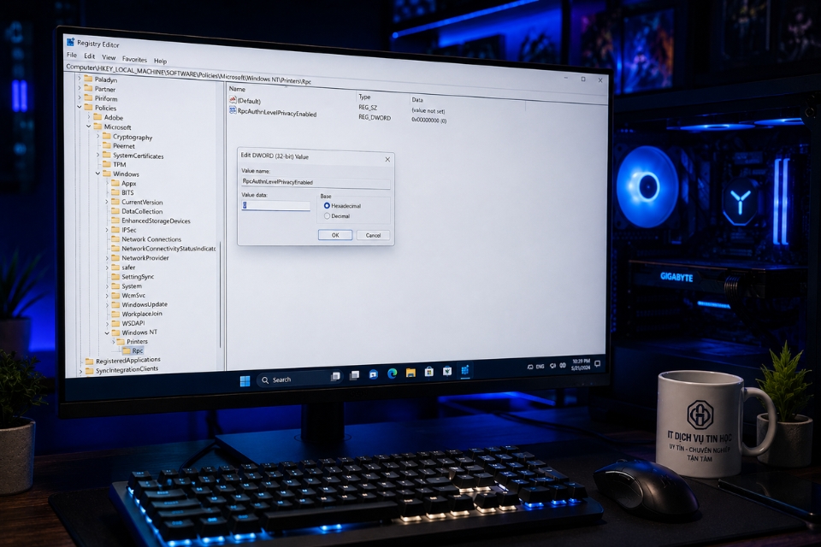This screenshot has height=547, width=821.
Task: Open the File menu
Action: pos(72,55)
